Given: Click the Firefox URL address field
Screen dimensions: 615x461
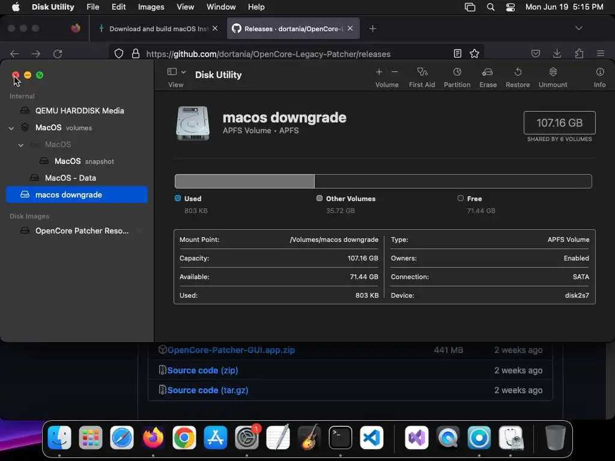Looking at the screenshot, I should coord(296,53).
